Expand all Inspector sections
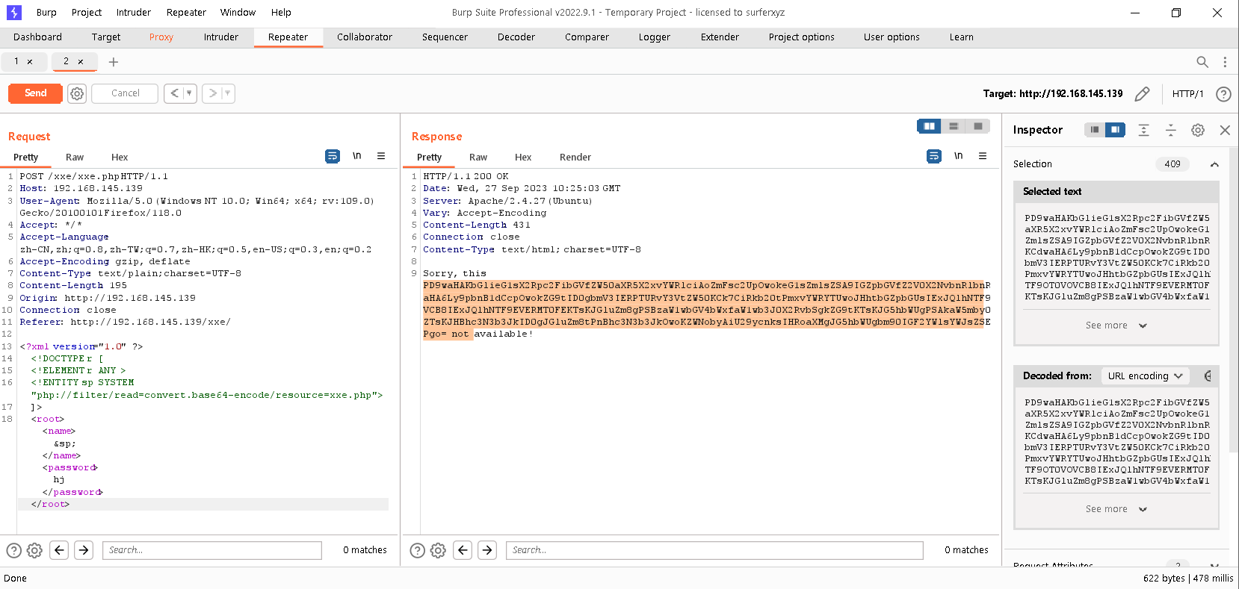The height and width of the screenshot is (589, 1239). [x=1143, y=130]
